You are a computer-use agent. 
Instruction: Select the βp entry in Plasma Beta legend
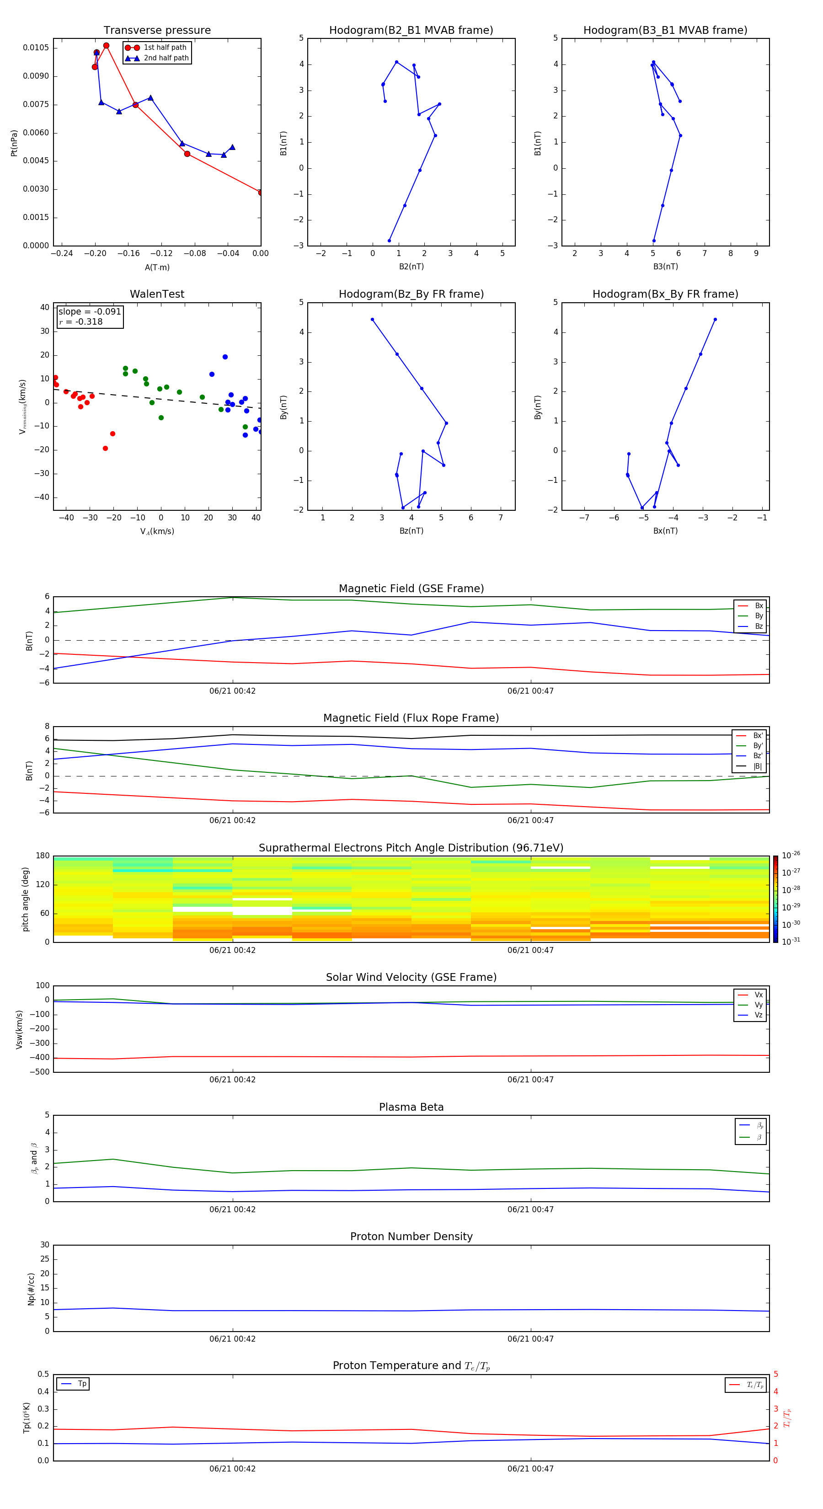click(x=751, y=1125)
